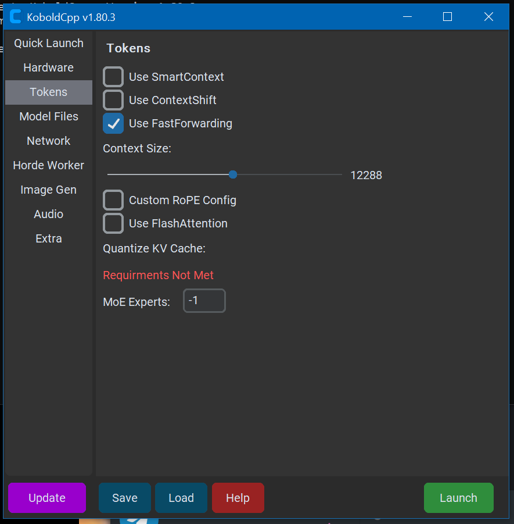
Task: Click the red Help button
Action: pos(238,498)
